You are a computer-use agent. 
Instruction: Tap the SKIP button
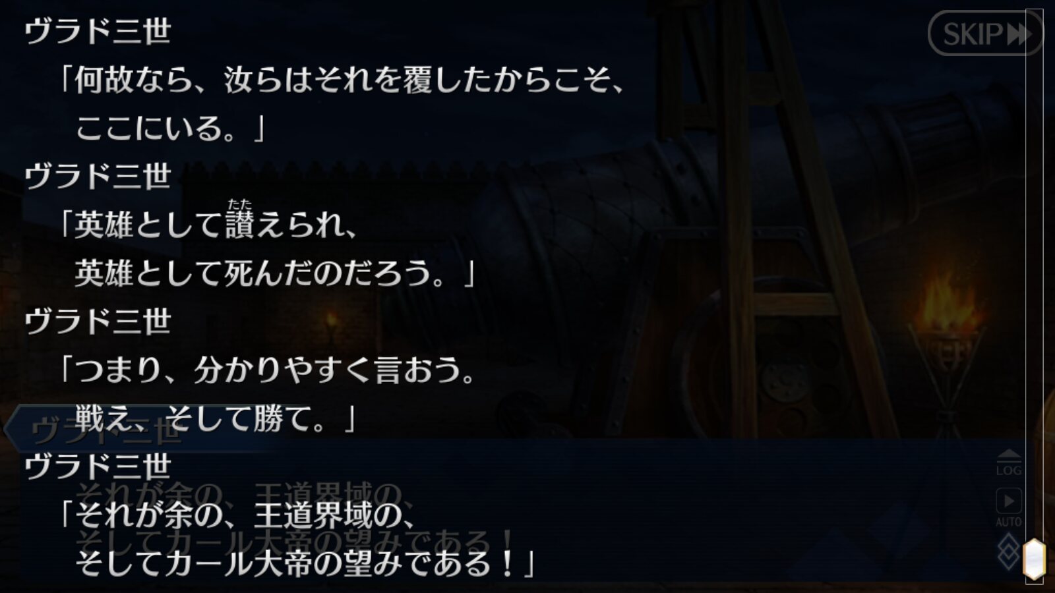[x=985, y=33]
